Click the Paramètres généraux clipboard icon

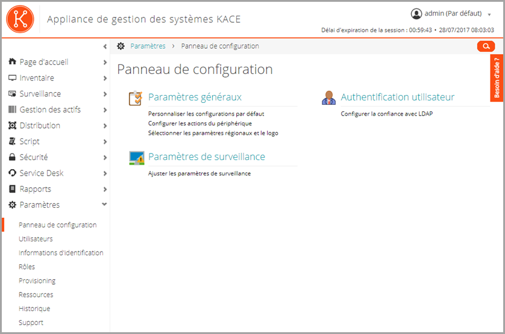tap(136, 99)
